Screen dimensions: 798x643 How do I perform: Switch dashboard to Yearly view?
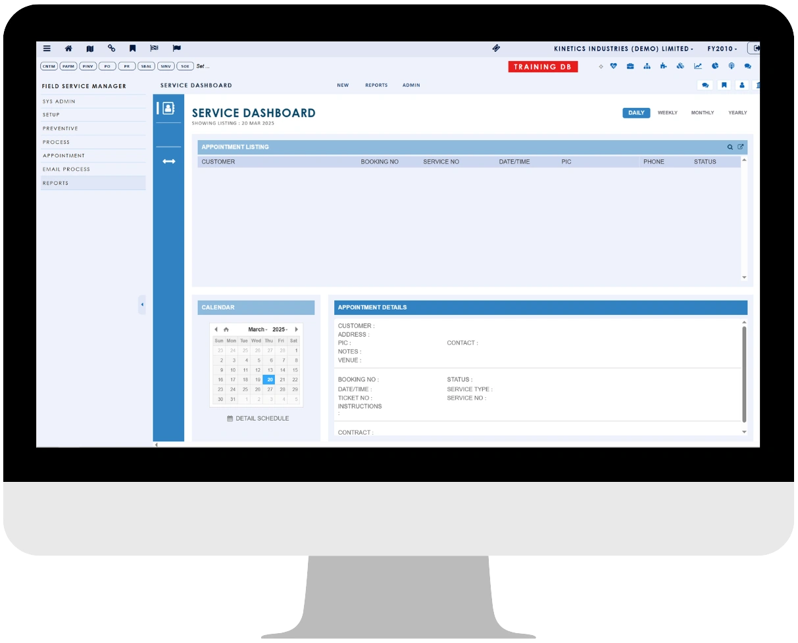pos(737,113)
